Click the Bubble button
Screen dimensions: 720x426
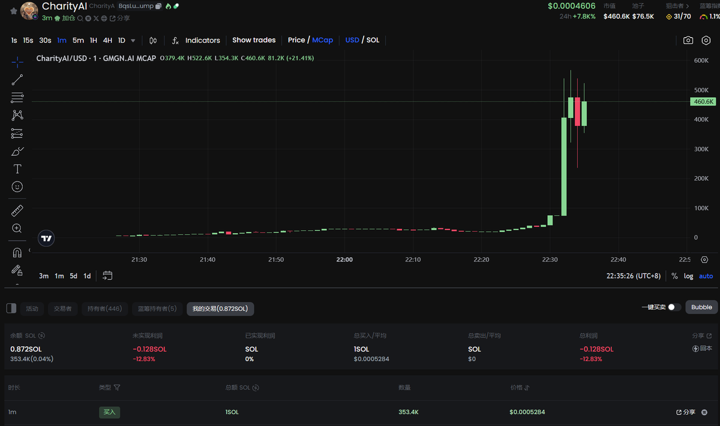pyautogui.click(x=701, y=307)
